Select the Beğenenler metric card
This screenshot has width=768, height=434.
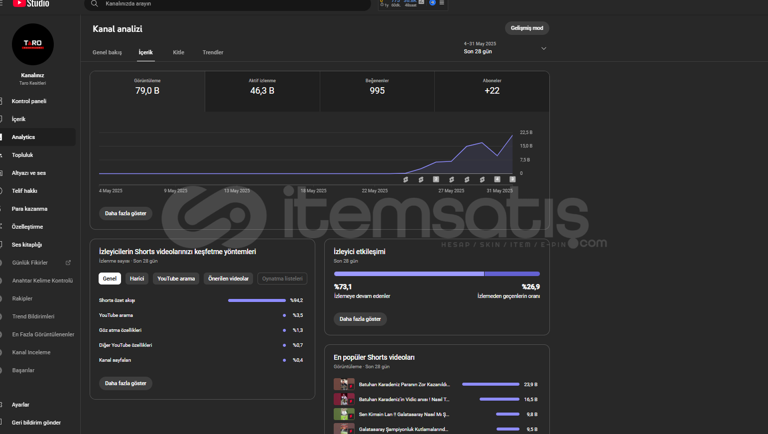377,91
